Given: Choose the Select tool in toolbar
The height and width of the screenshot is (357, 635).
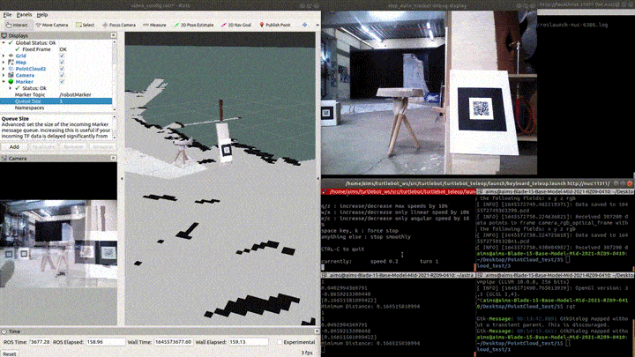Looking at the screenshot, I should coord(86,26).
